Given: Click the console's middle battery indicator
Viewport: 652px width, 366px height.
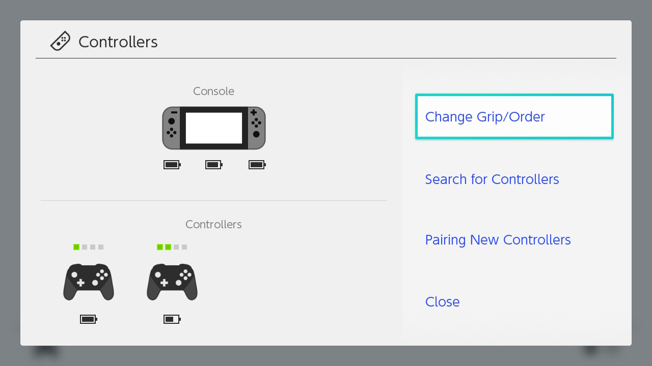Looking at the screenshot, I should coord(213,164).
